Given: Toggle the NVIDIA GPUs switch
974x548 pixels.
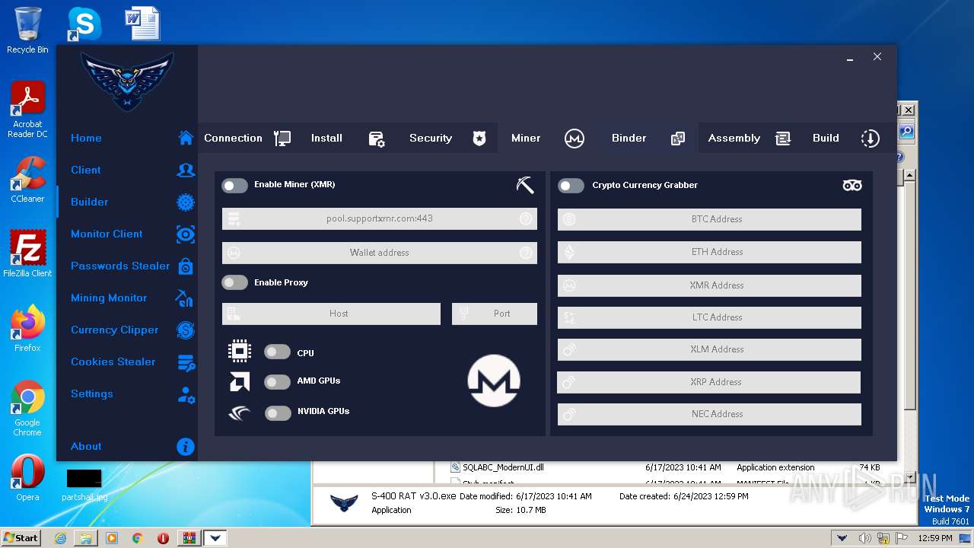Looking at the screenshot, I should (x=278, y=413).
